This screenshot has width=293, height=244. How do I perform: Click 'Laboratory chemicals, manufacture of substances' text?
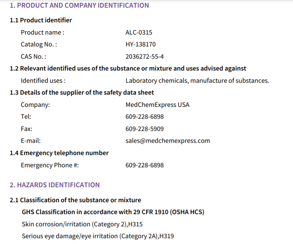(197, 81)
